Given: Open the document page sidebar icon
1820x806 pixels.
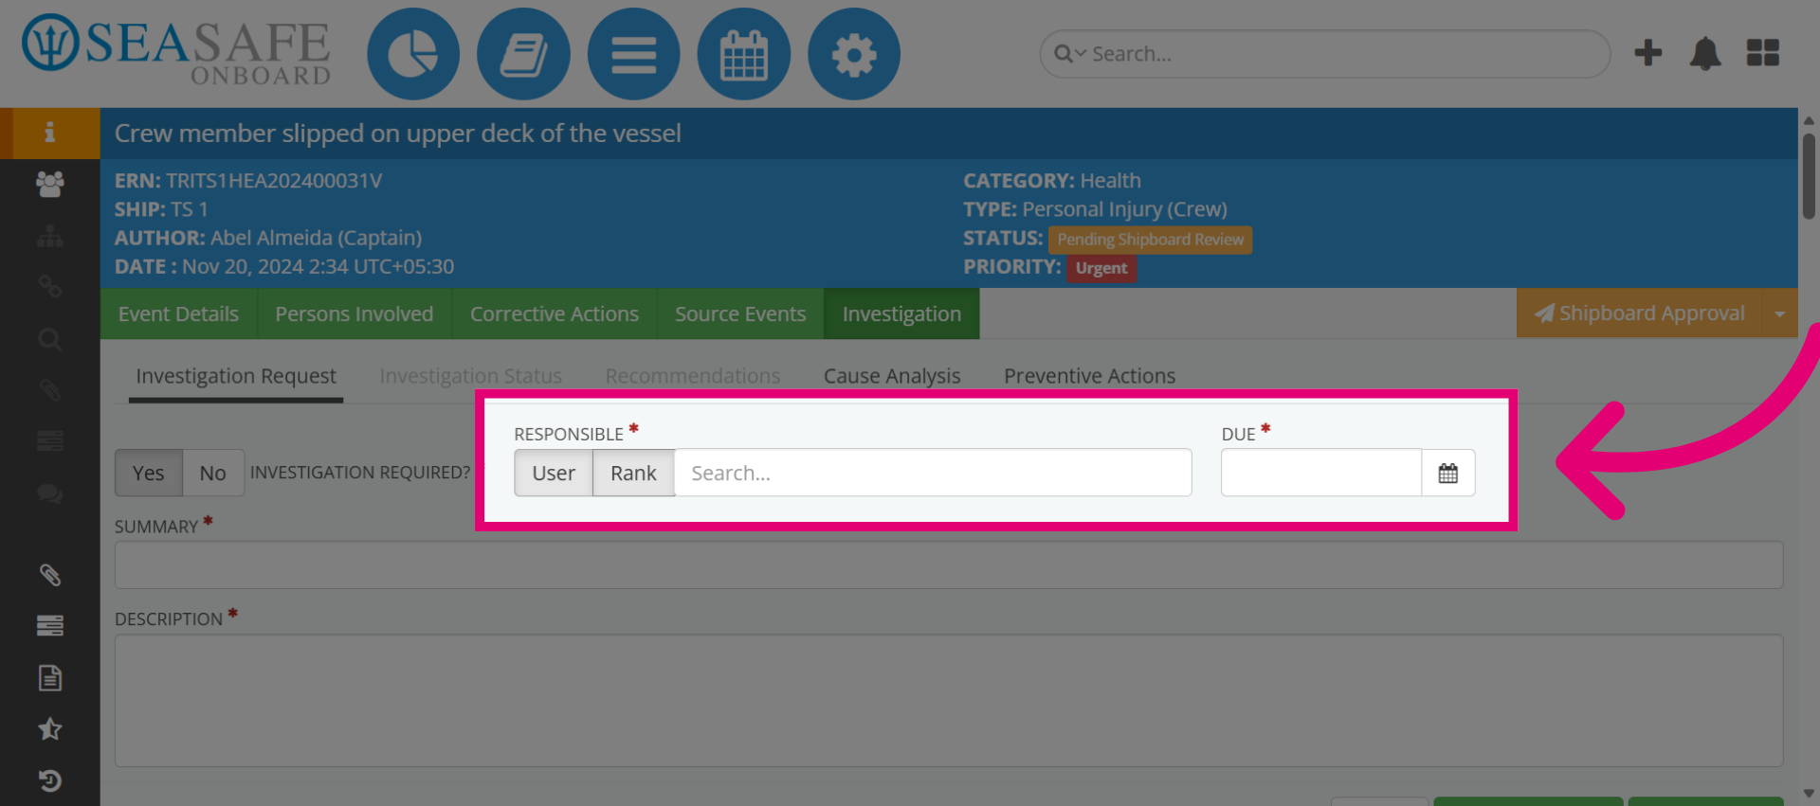Looking at the screenshot, I should (49, 678).
